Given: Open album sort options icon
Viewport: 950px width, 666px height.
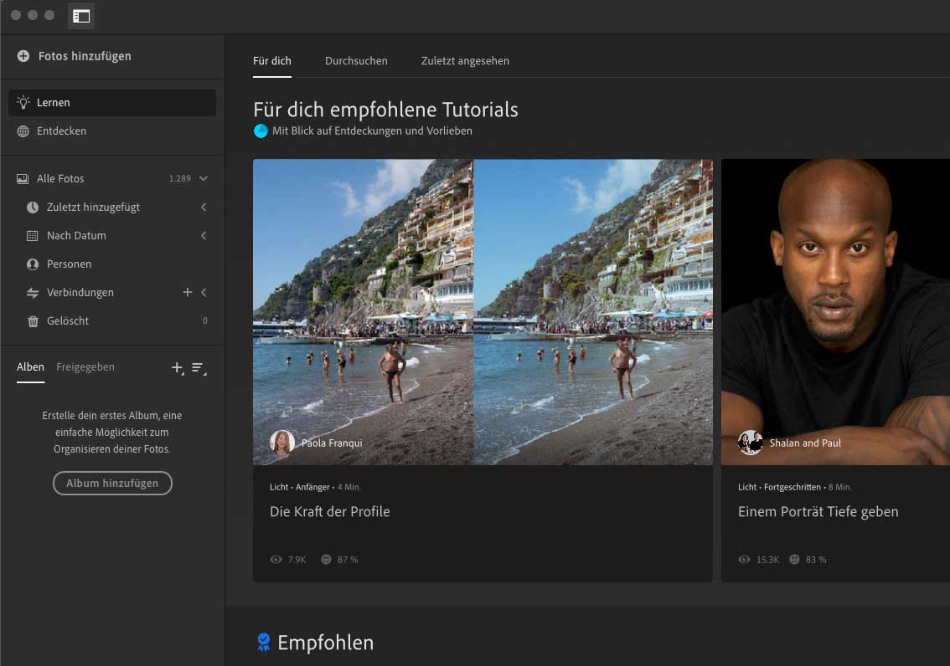Looking at the screenshot, I should pyautogui.click(x=199, y=367).
